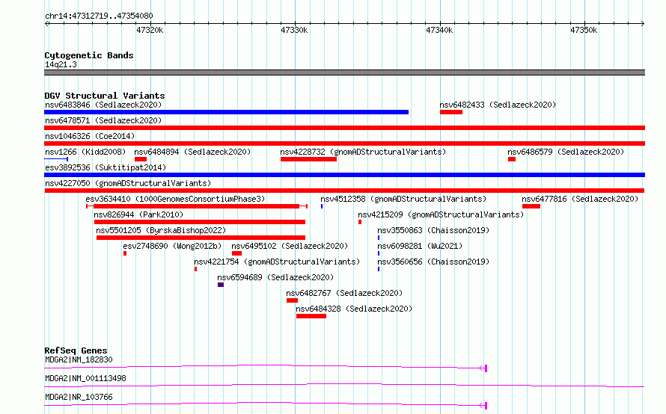Click the red marker of nsv4215209
Image resolution: width=666 pixels, height=414 pixels.
point(360,222)
